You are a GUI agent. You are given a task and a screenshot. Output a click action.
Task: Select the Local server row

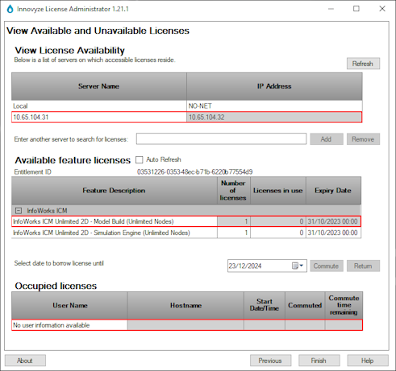186,106
